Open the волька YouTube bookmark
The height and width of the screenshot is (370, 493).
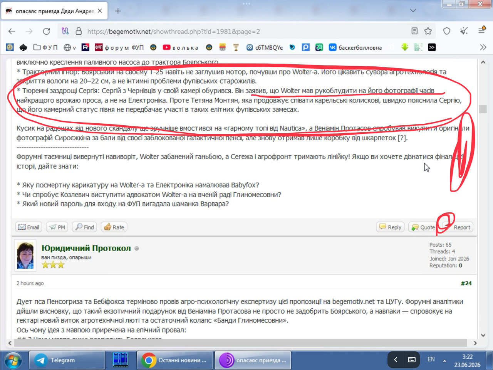(x=180, y=47)
